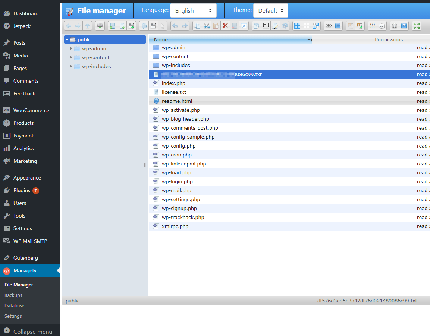This screenshot has width=430, height=336.
Task: Open the help question mark icon
Action: coord(404,26)
